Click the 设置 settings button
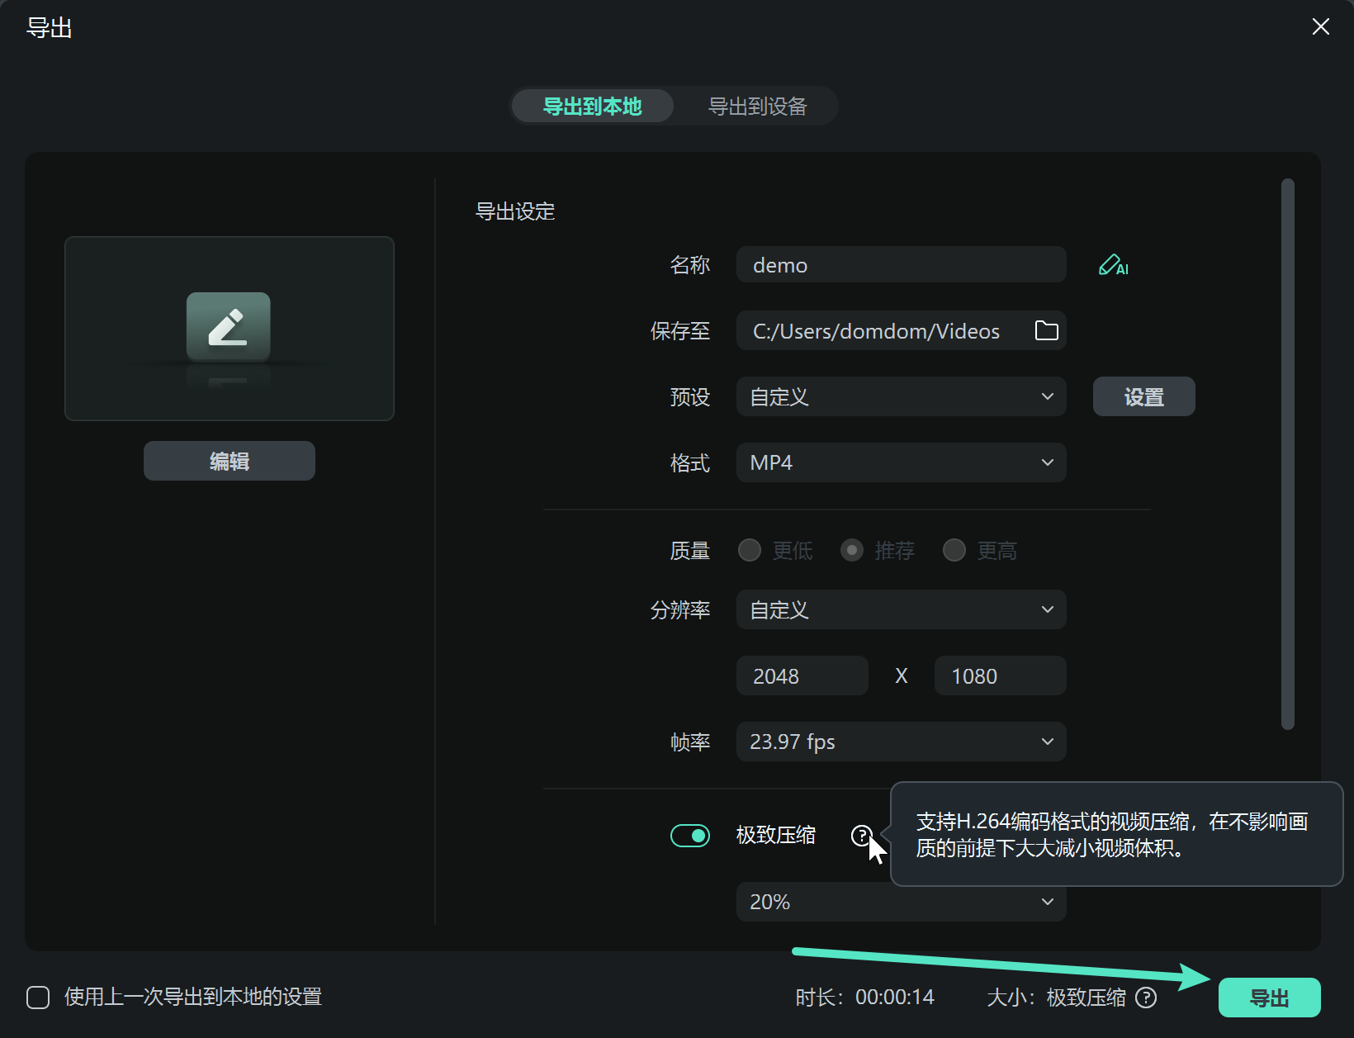The height and width of the screenshot is (1038, 1354). [1143, 396]
